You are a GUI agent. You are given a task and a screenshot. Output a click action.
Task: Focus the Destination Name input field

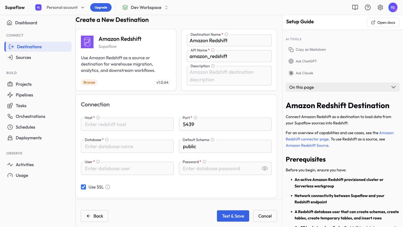pyautogui.click(x=229, y=40)
